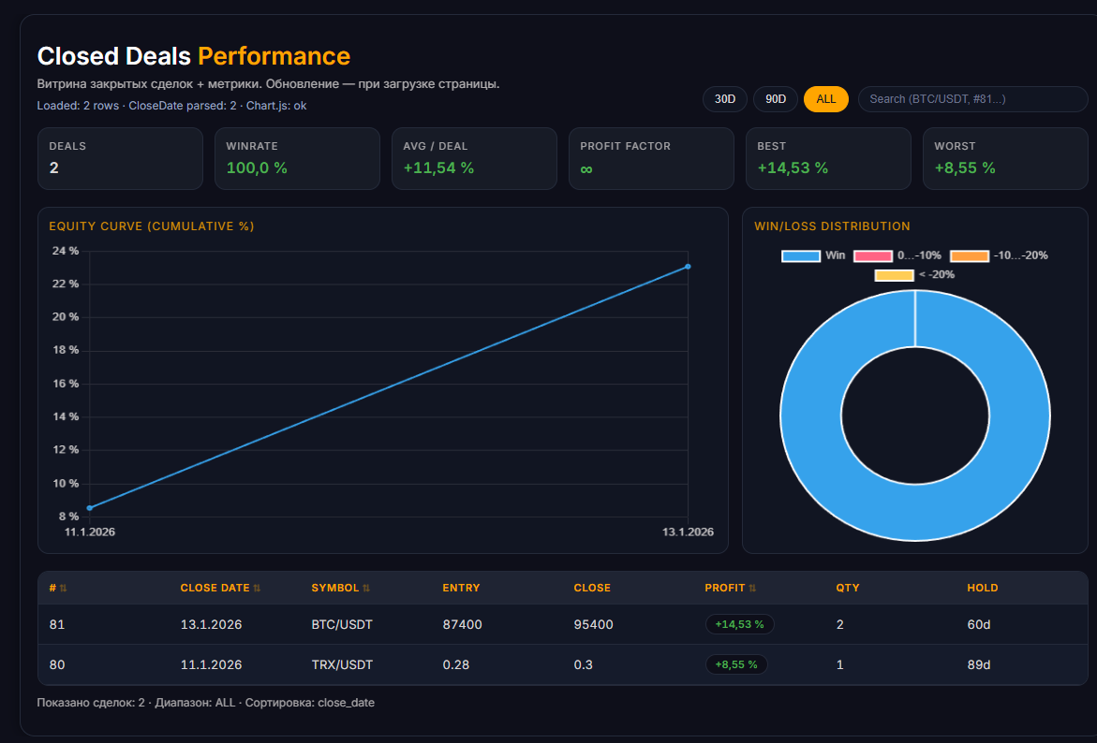Screen dimensions: 1097x743
Task: Sort table by the # column arrows
Action: pyautogui.click(x=63, y=589)
